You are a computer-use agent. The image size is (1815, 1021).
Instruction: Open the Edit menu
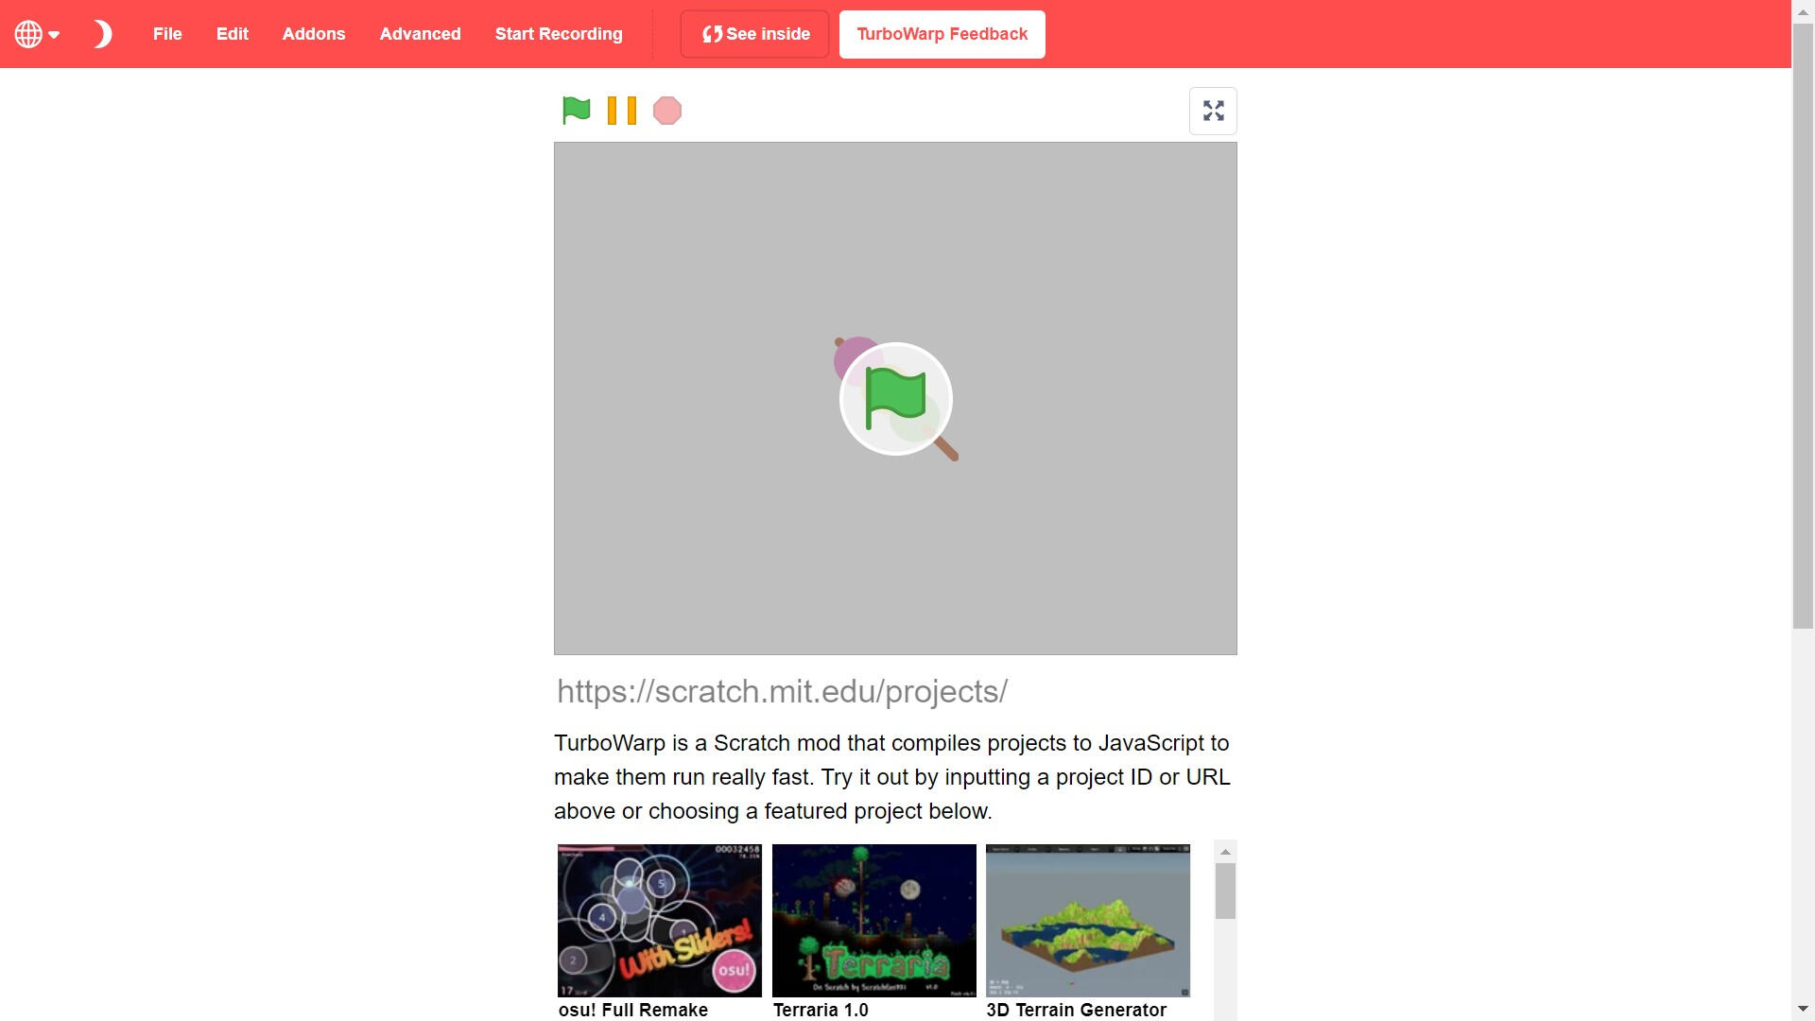[x=232, y=34]
